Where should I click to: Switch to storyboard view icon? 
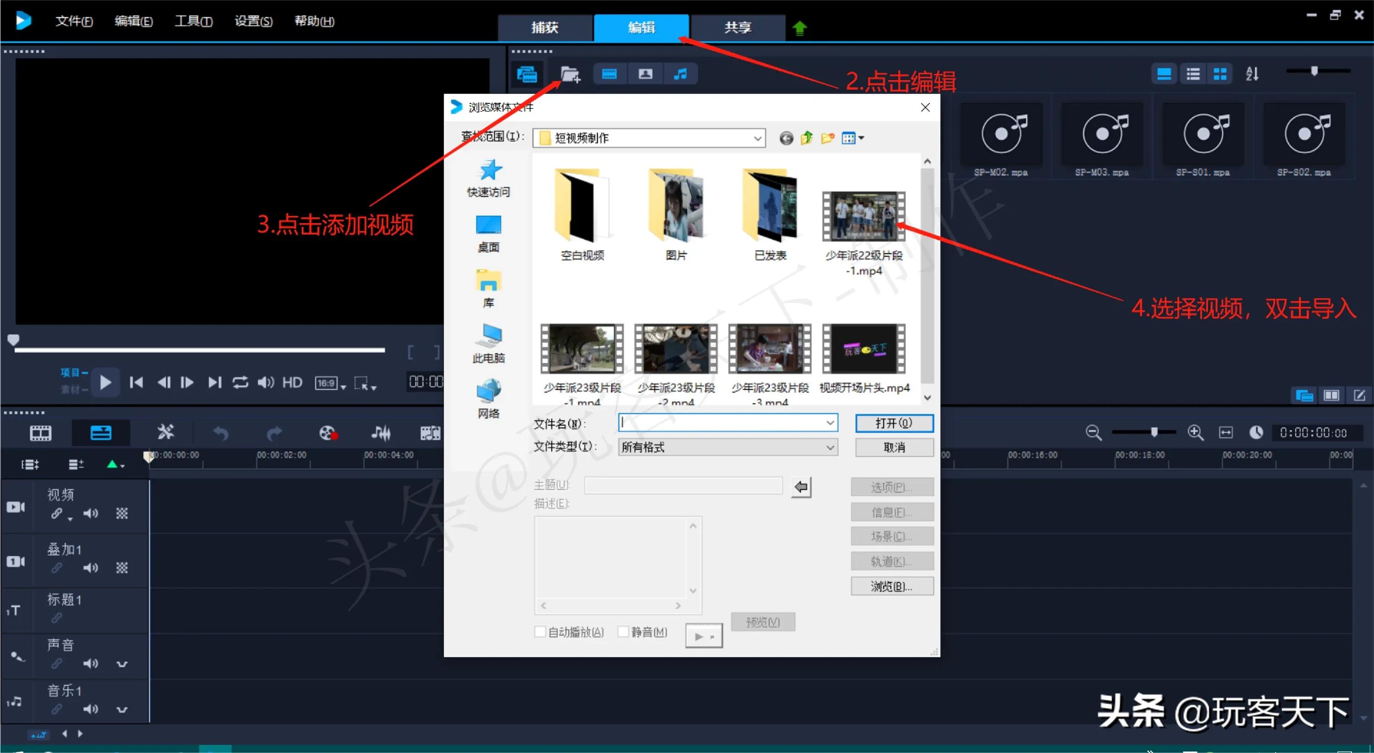pyautogui.click(x=41, y=433)
